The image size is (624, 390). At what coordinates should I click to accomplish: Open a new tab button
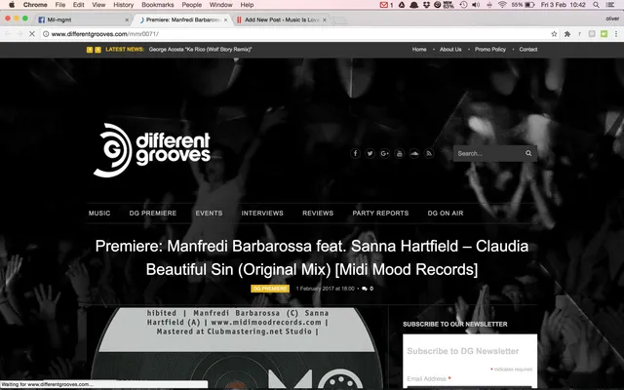(x=339, y=19)
